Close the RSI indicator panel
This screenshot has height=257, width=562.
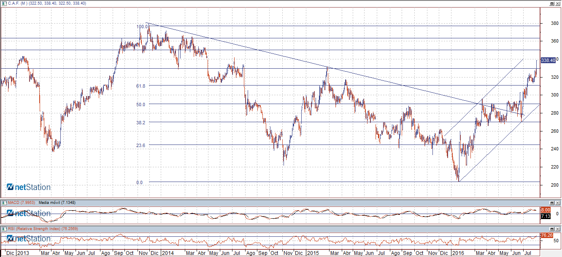coord(558,228)
